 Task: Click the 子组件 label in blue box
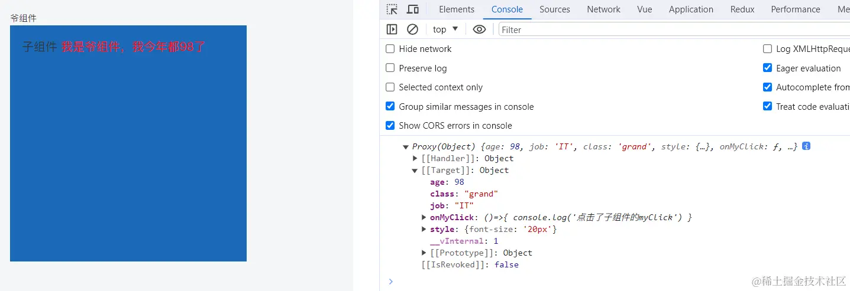[40, 47]
